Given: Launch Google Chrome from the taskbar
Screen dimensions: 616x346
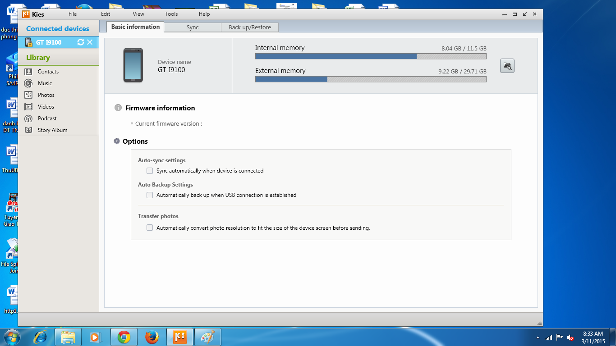Looking at the screenshot, I should click(124, 337).
